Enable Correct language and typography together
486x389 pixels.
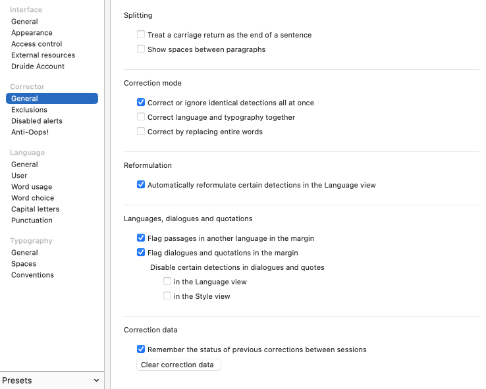(x=141, y=117)
